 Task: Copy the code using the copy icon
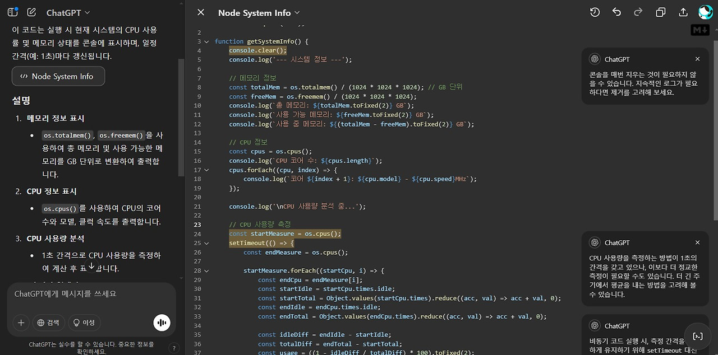click(660, 12)
